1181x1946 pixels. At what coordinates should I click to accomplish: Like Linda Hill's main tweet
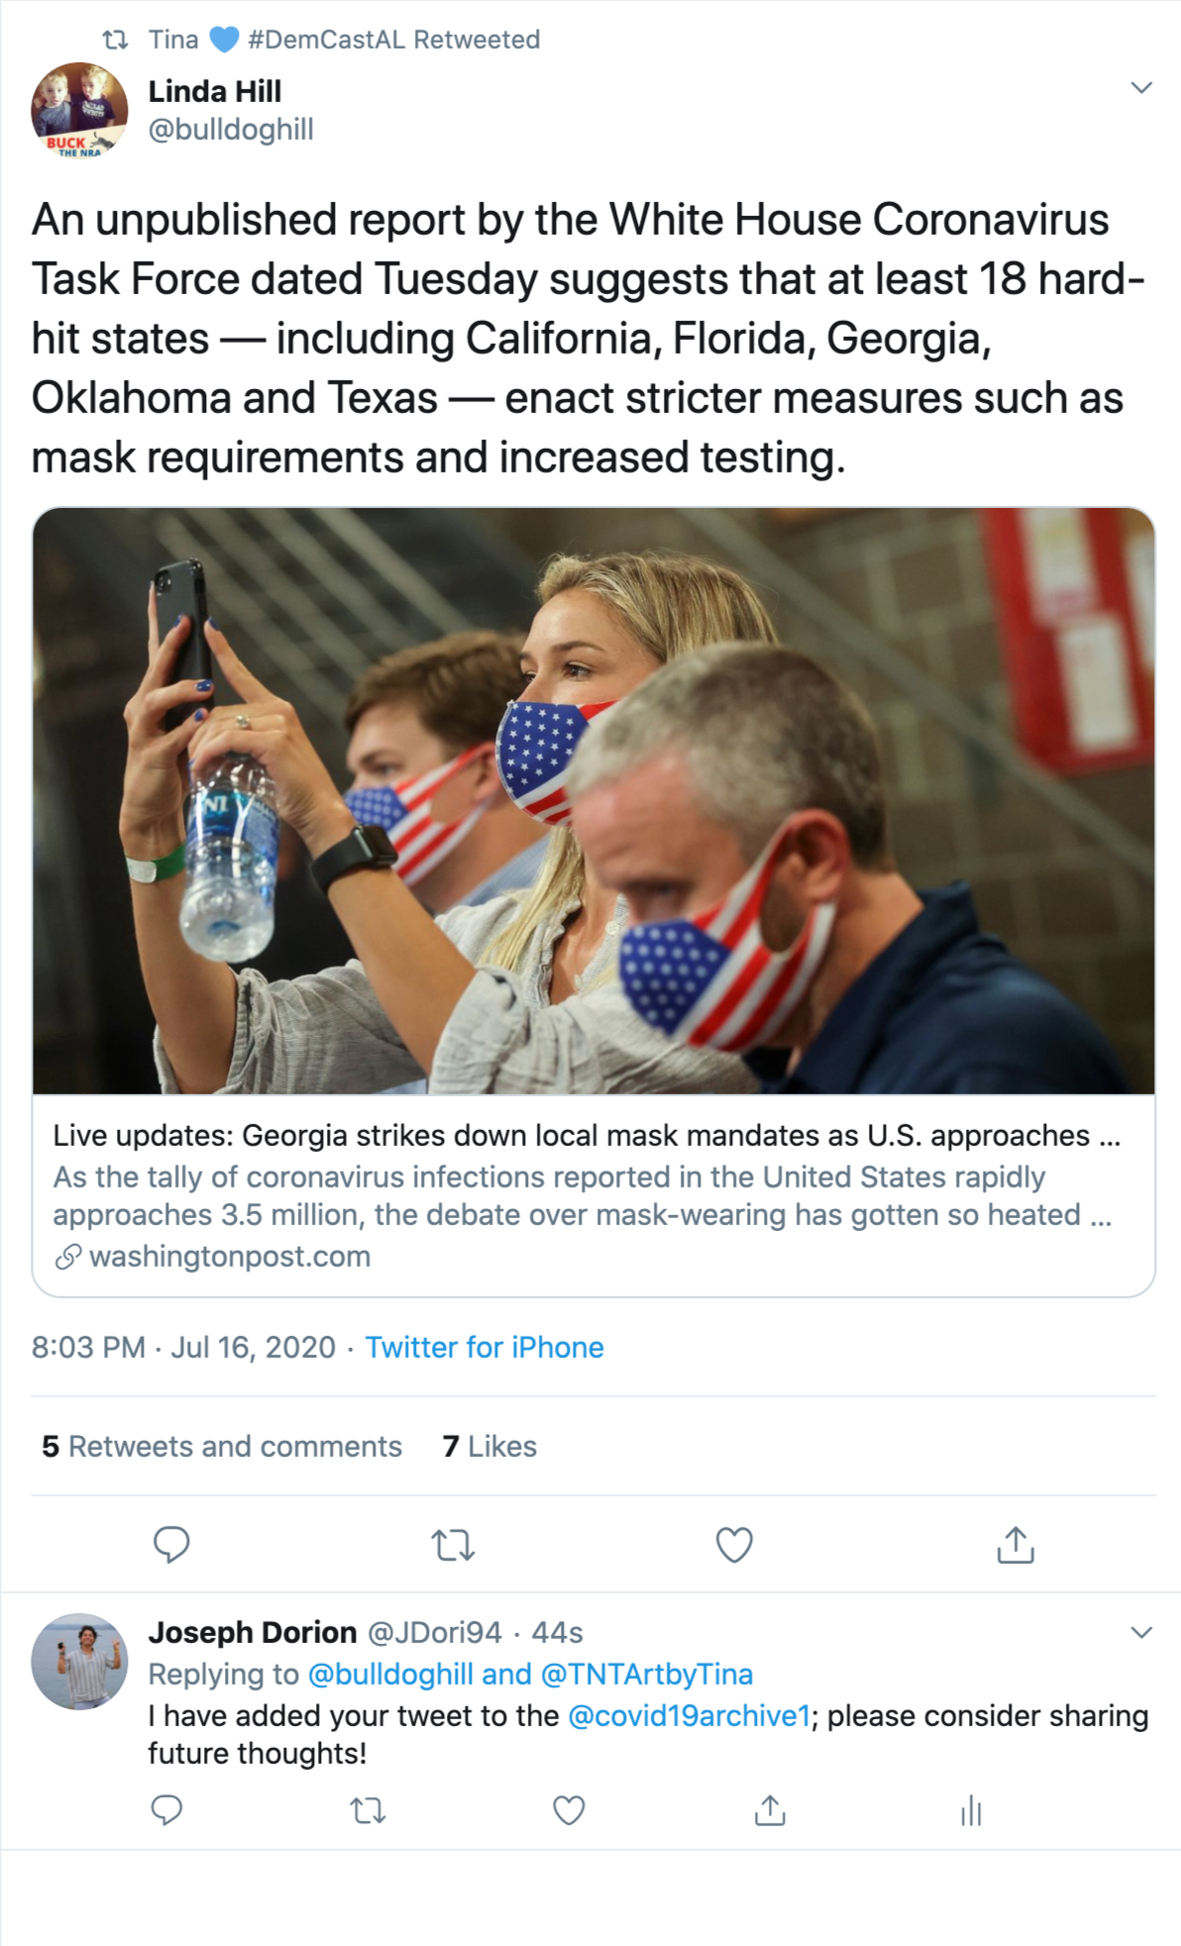(734, 1544)
